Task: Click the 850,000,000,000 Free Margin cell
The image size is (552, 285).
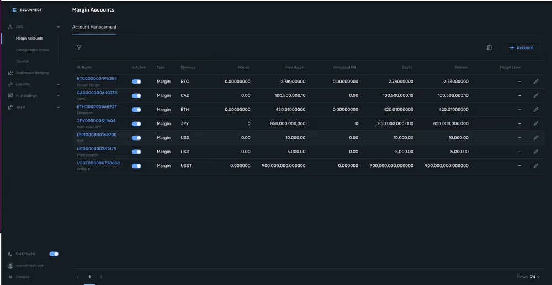Action: pyautogui.click(x=288, y=123)
